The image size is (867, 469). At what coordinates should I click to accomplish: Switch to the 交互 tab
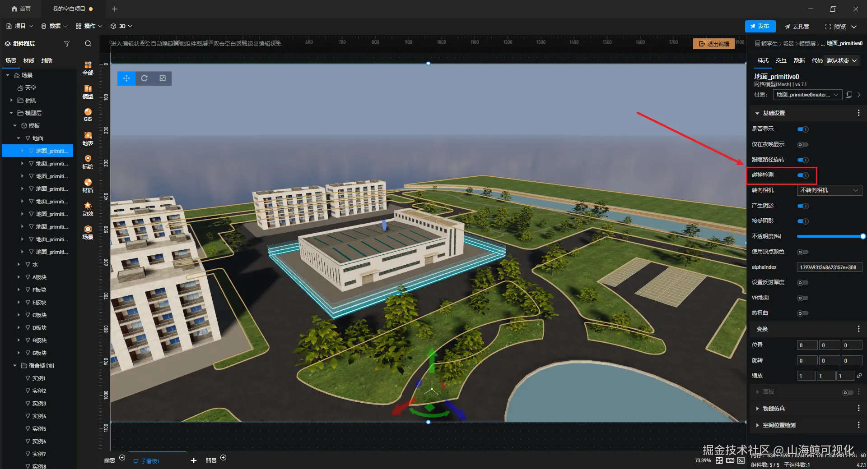pos(781,60)
